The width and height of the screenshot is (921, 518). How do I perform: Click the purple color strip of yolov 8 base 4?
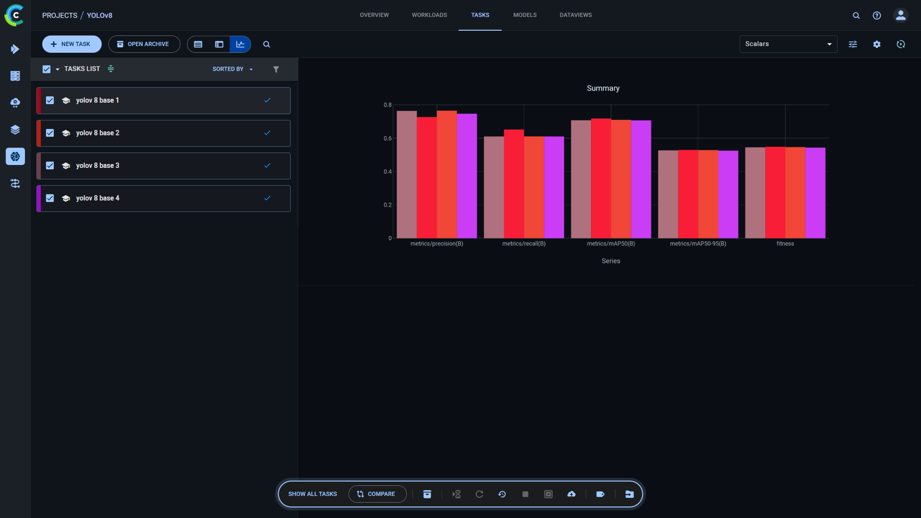coord(39,198)
